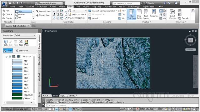200x112 pixels.
Task: Switch to the Layout2 tab
Action: tap(72, 96)
